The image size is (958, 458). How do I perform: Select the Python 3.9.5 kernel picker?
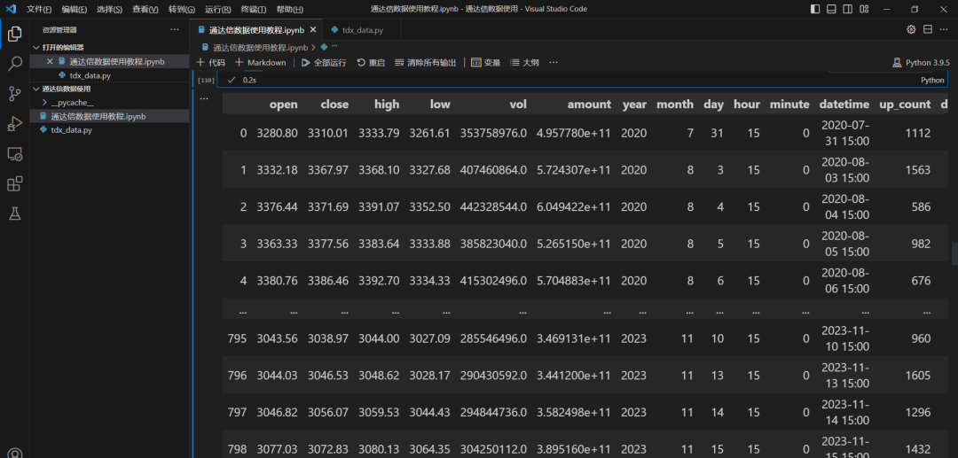tap(922, 62)
